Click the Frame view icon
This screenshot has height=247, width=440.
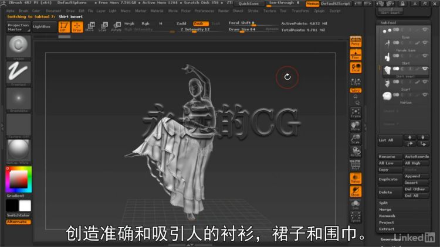[356, 112]
